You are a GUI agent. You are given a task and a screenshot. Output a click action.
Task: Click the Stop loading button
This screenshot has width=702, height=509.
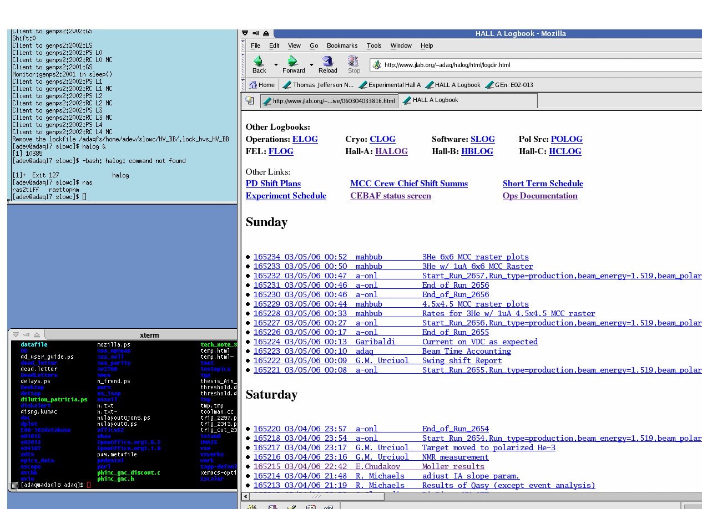[x=353, y=64]
